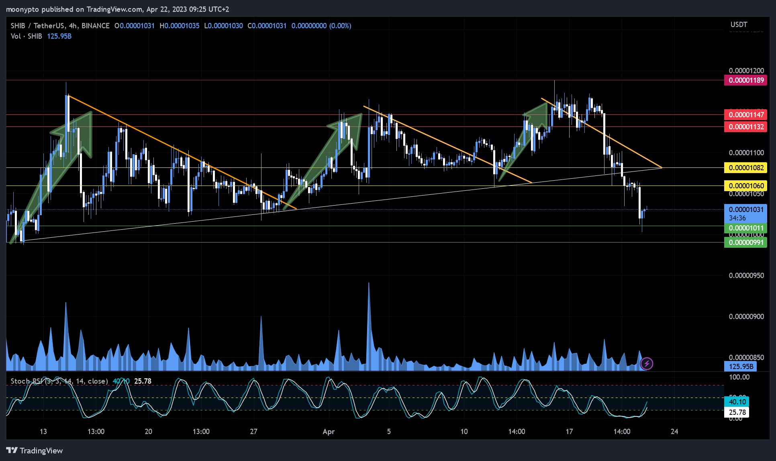776x461 pixels.
Task: Click the 0.00001060 yellow price label
Action: [x=746, y=186]
